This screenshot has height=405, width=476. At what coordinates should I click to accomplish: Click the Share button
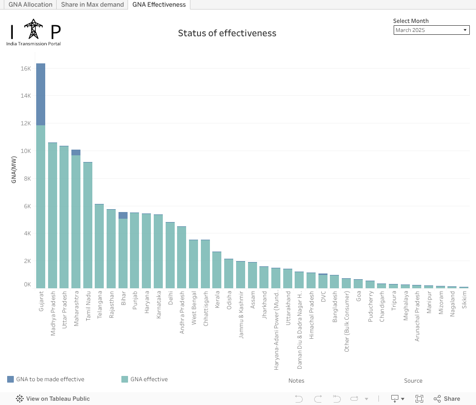(447, 399)
